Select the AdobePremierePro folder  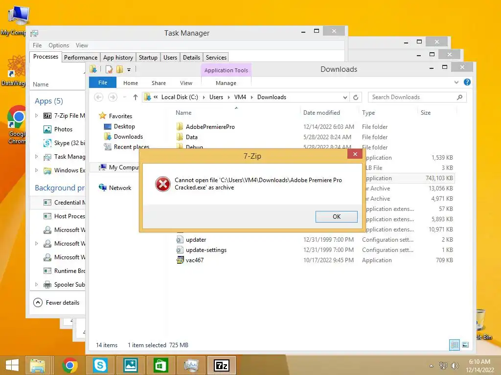tap(210, 126)
